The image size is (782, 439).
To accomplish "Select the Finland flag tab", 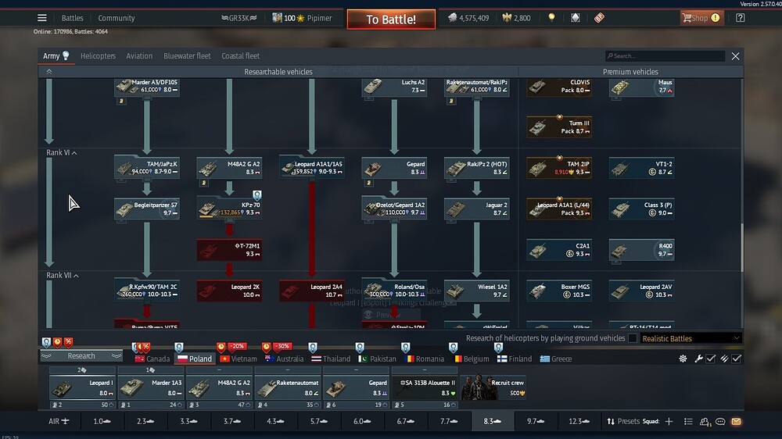I will pos(515,359).
